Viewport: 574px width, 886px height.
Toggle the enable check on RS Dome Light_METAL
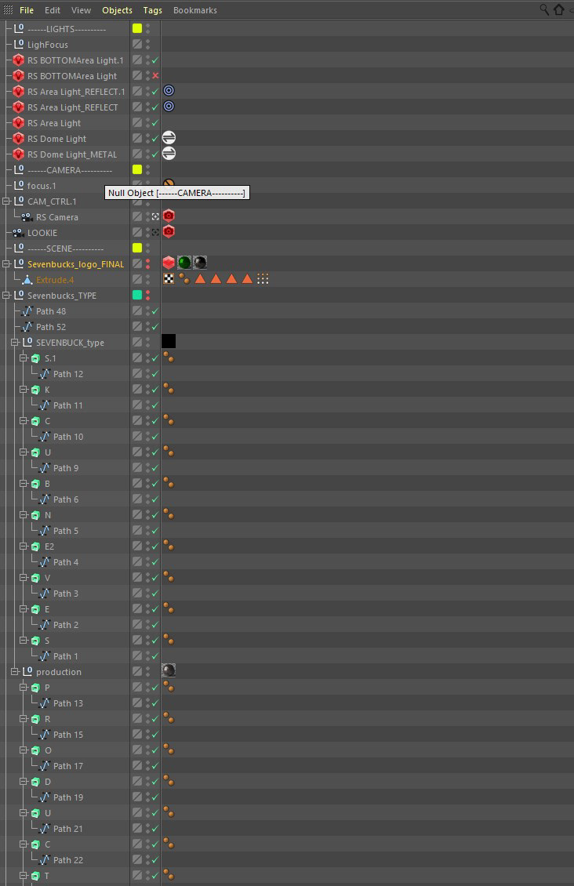click(155, 154)
